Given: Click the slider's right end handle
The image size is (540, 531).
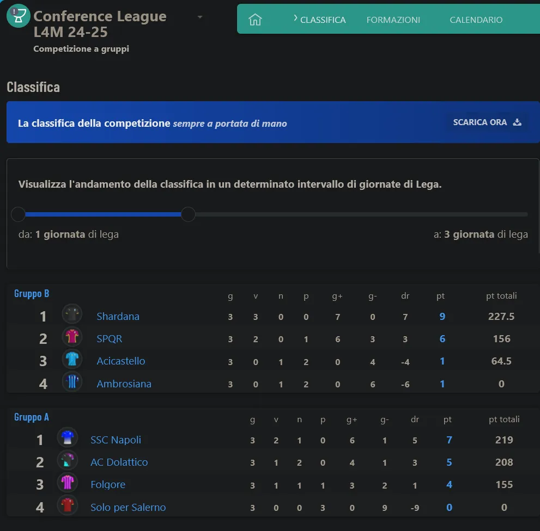Looking at the screenshot, I should pyautogui.click(x=188, y=214).
